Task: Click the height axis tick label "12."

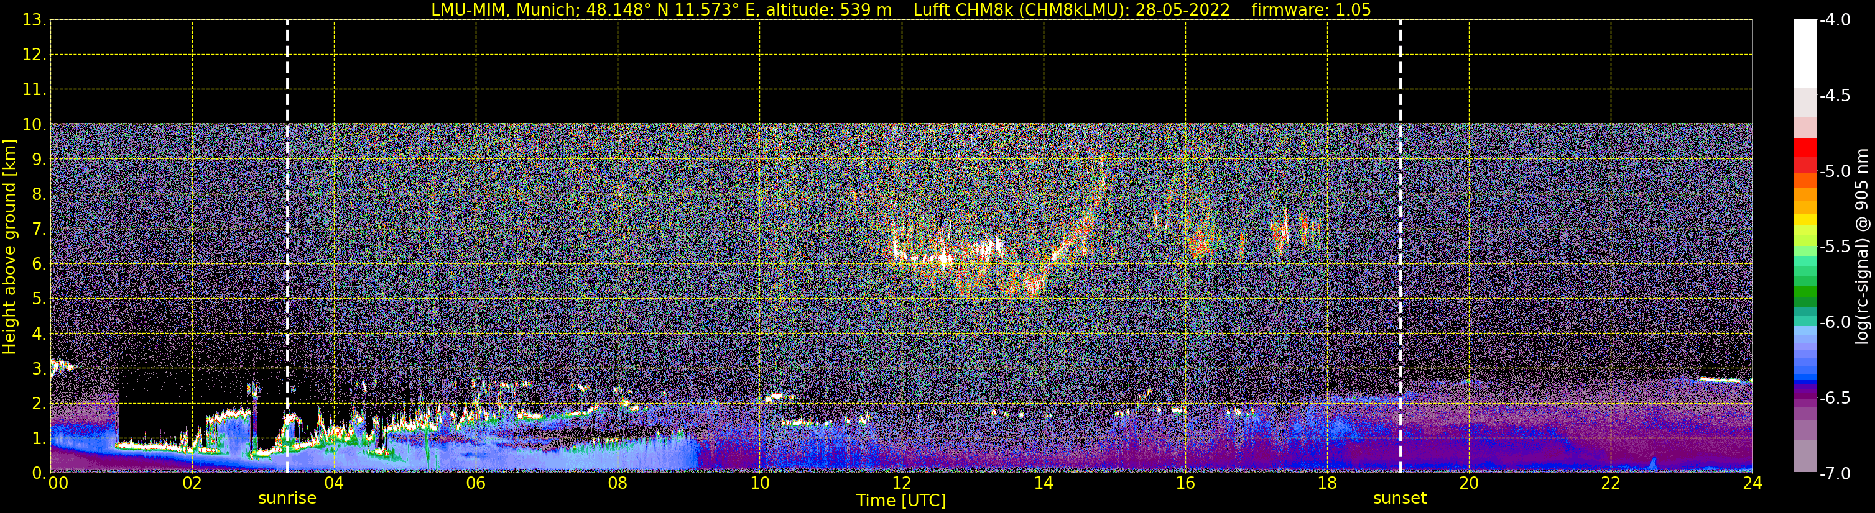Action: pos(34,55)
